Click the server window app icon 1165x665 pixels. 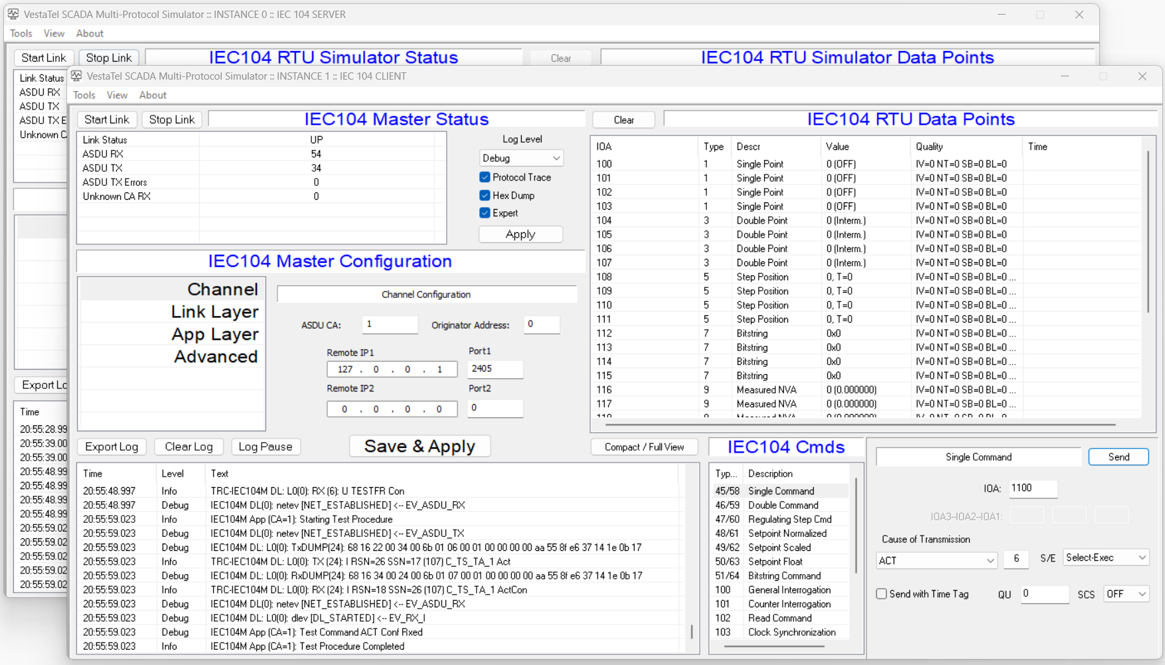[x=13, y=14]
